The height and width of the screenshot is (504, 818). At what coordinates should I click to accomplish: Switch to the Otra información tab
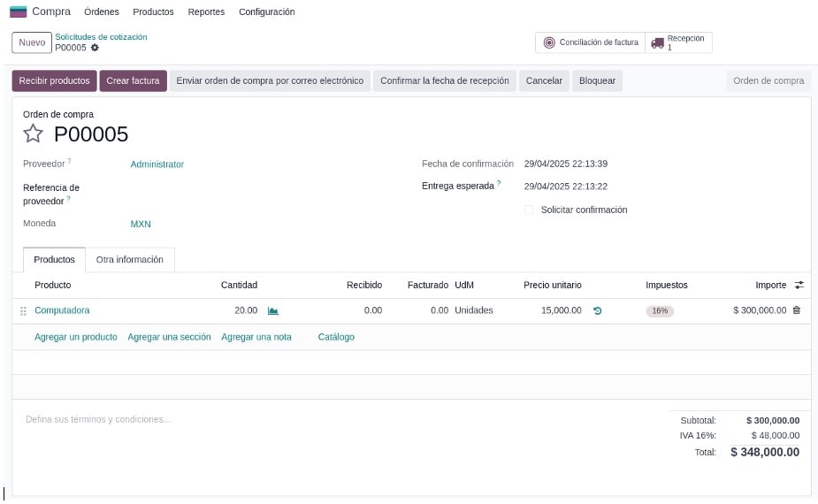click(x=130, y=259)
